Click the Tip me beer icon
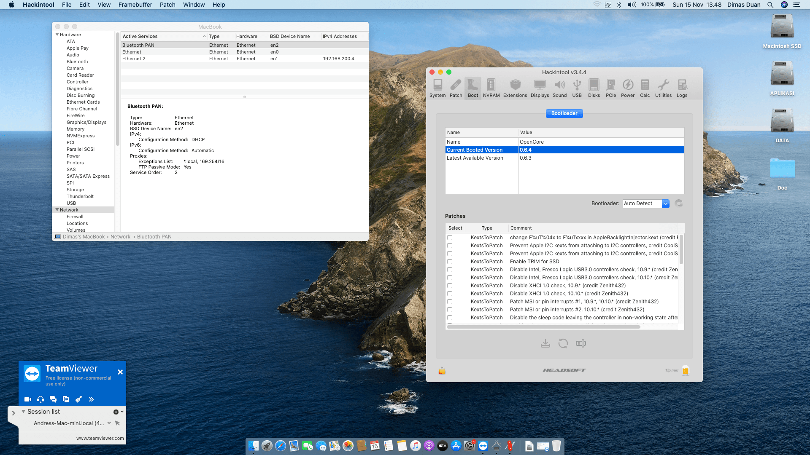Screen dimensions: 810x455 [x=686, y=371]
